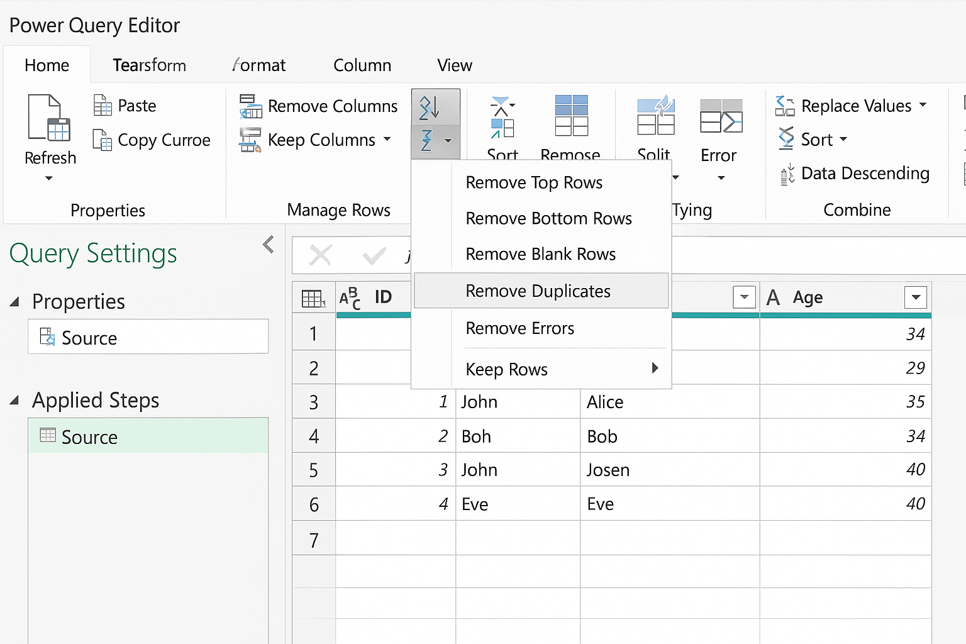Choose Keep Rows from menu

pyautogui.click(x=541, y=369)
